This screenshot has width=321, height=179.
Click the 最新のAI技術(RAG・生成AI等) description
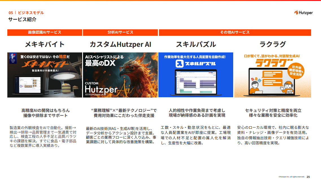[121, 135]
